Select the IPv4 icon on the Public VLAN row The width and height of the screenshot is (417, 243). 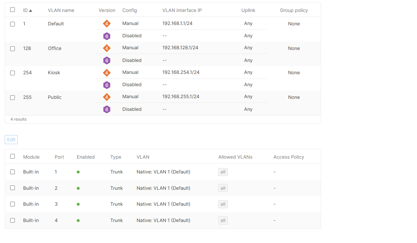click(x=107, y=97)
